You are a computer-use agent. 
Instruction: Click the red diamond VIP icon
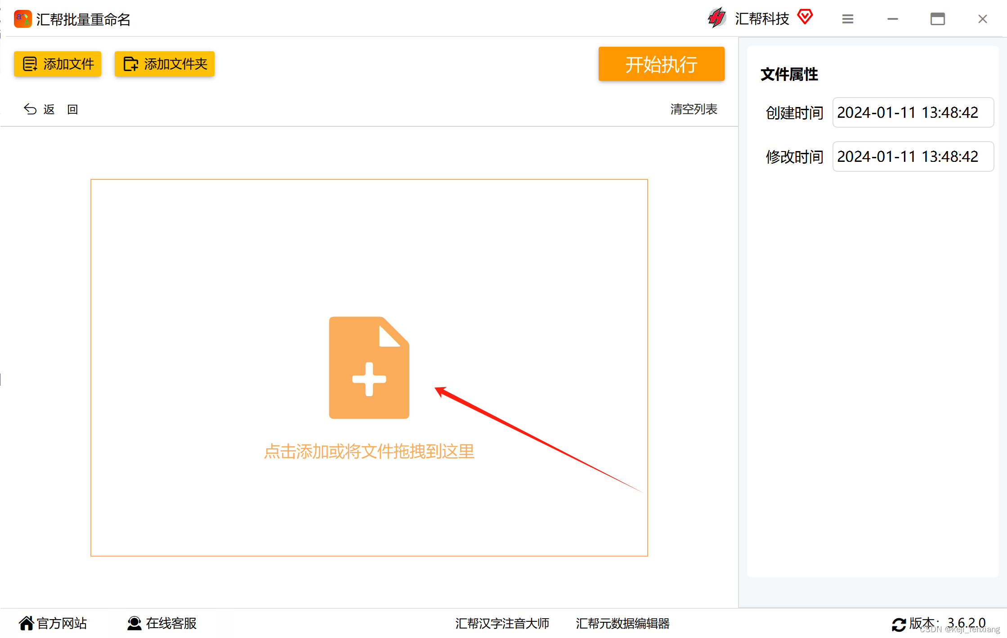pos(805,17)
